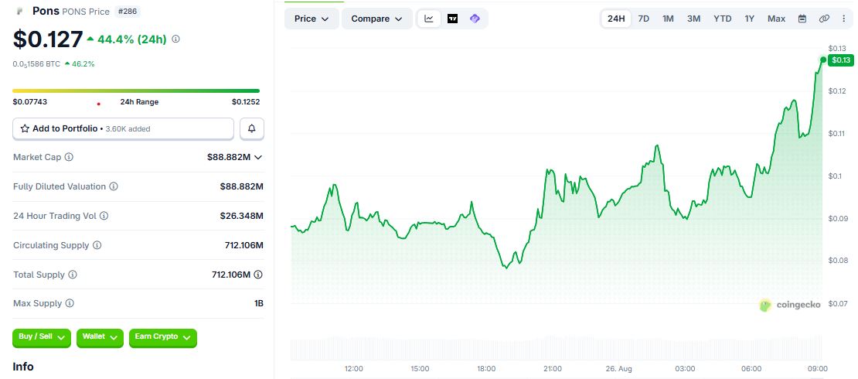Copy chart link icon

point(824,19)
